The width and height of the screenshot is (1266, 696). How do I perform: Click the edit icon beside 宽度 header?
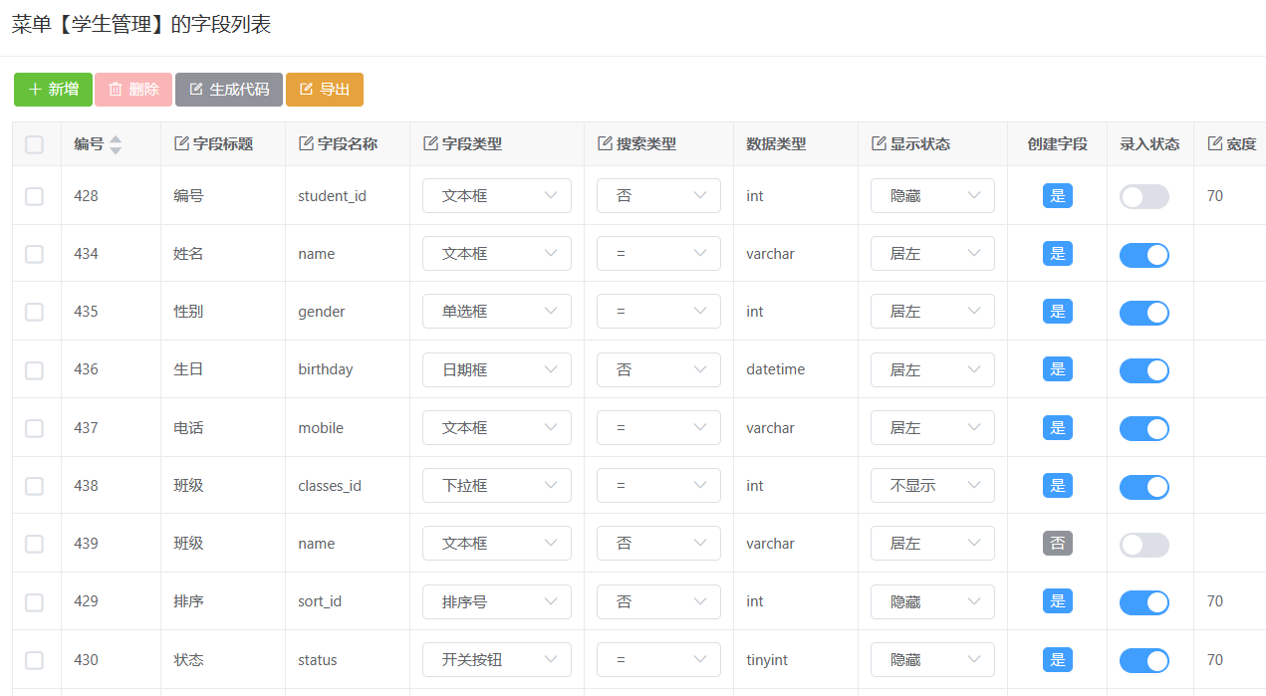[1215, 143]
